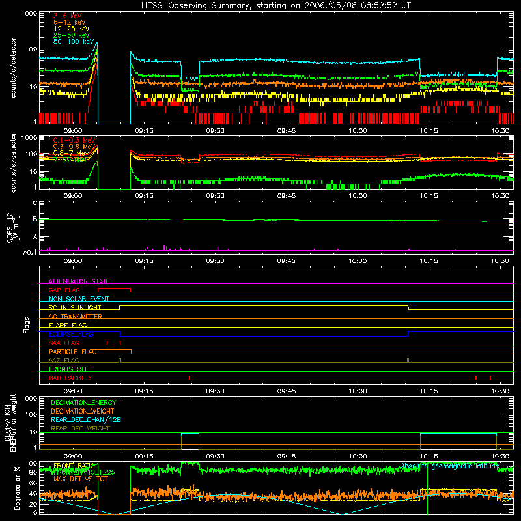The width and height of the screenshot is (521, 521).
Task: Click the 10:00 tick under the GOES-12 panel
Action: point(358,261)
